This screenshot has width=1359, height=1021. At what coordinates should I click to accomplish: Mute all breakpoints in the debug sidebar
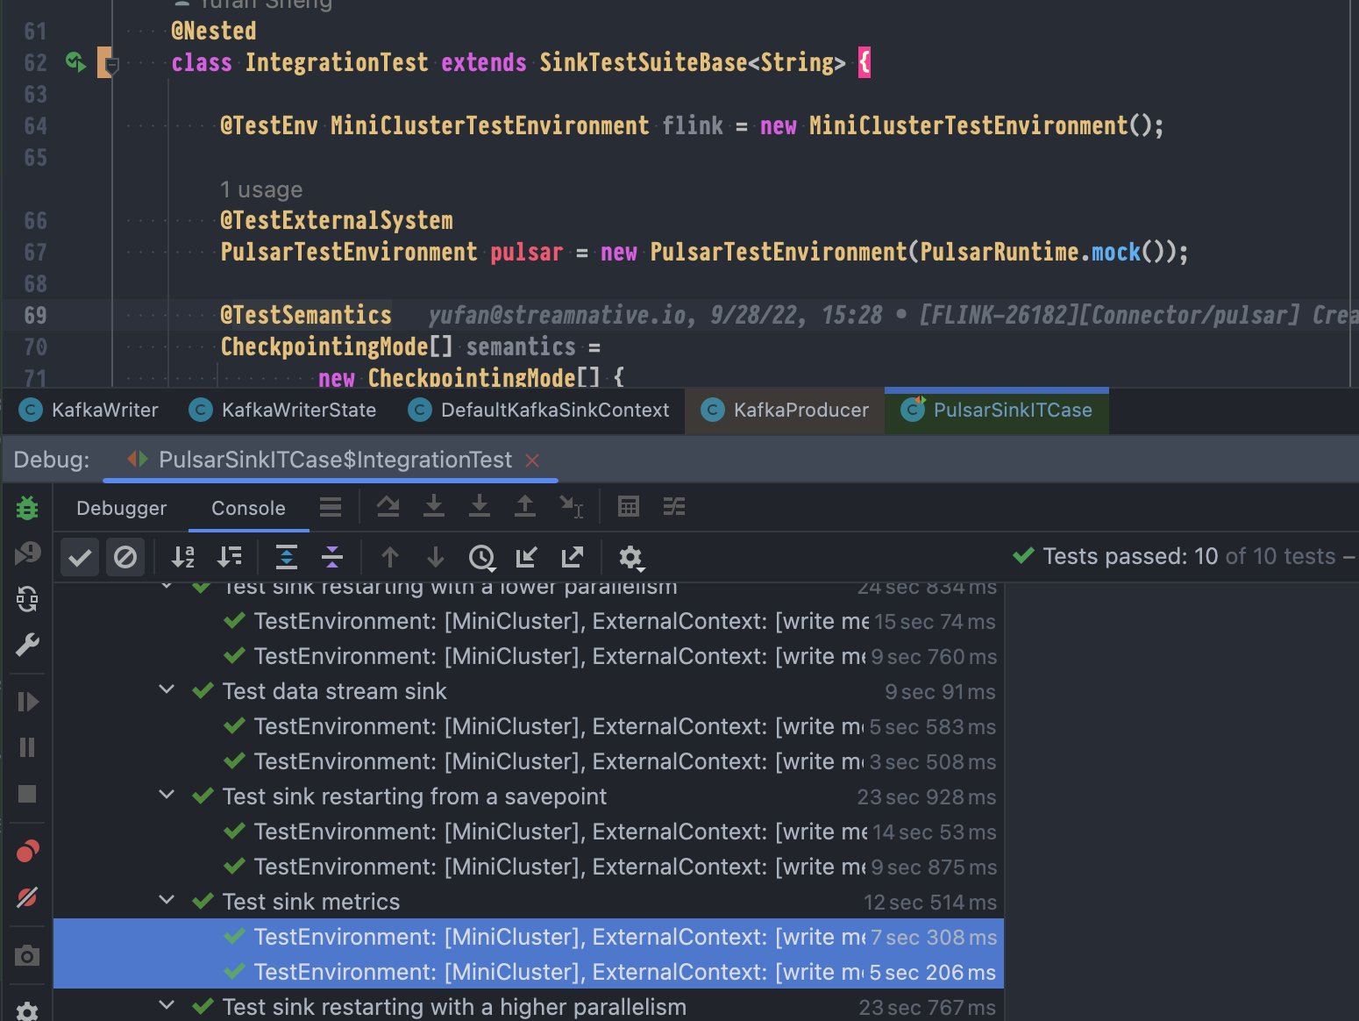click(x=27, y=897)
